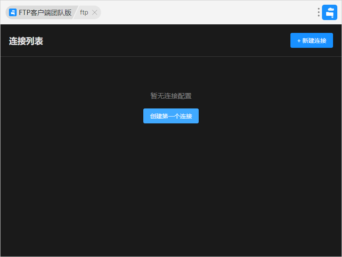Click the blue FTP app icon top right
Viewport: 342px width, 257px height.
pyautogui.click(x=330, y=12)
